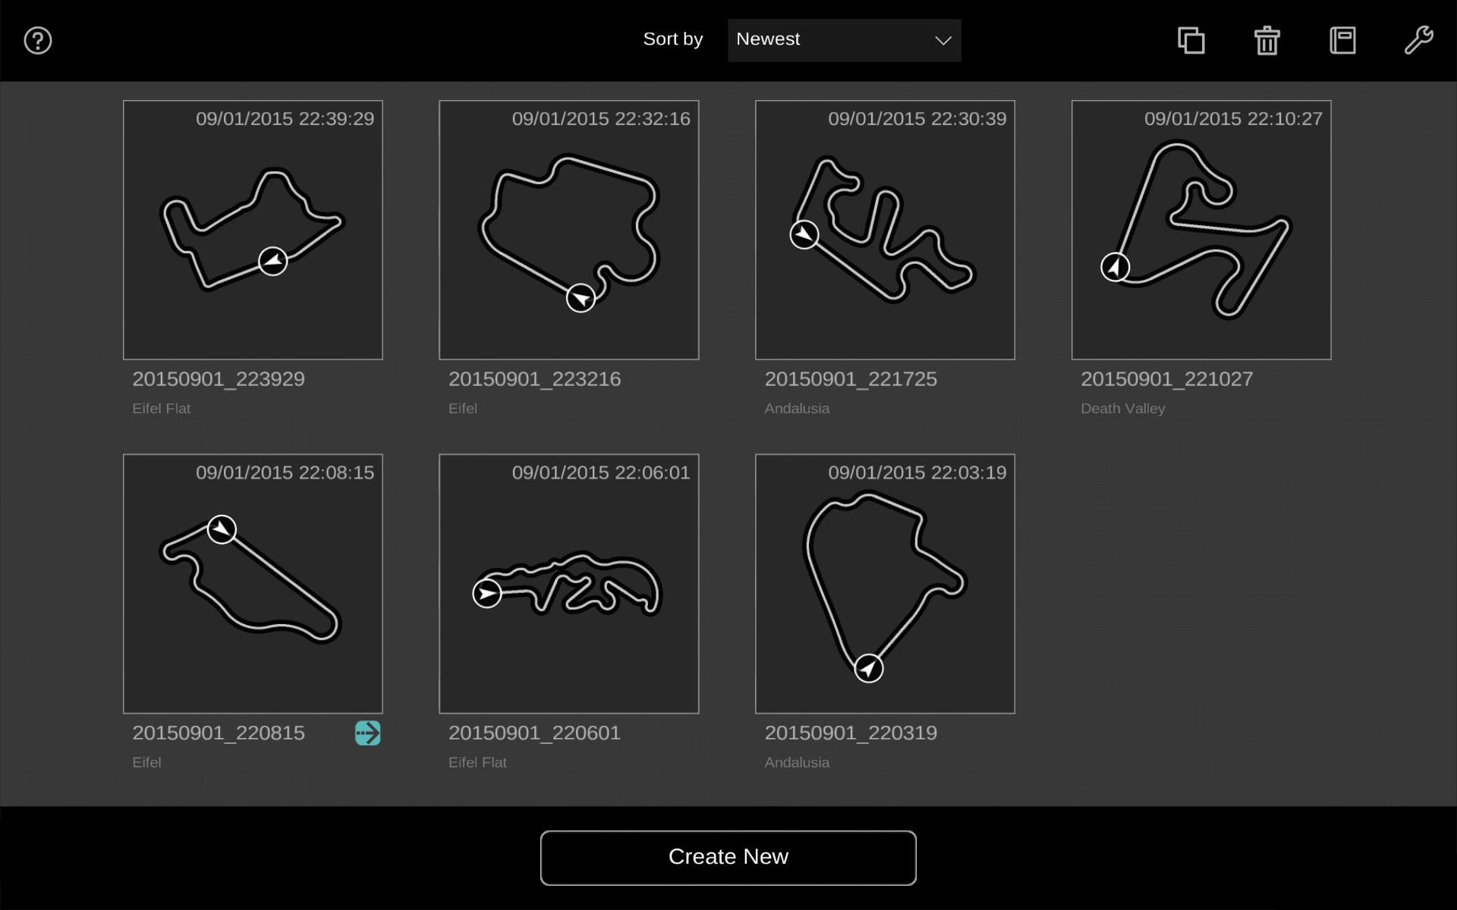The width and height of the screenshot is (1457, 910).
Task: Change sorting from Newest to another option
Action: click(844, 39)
